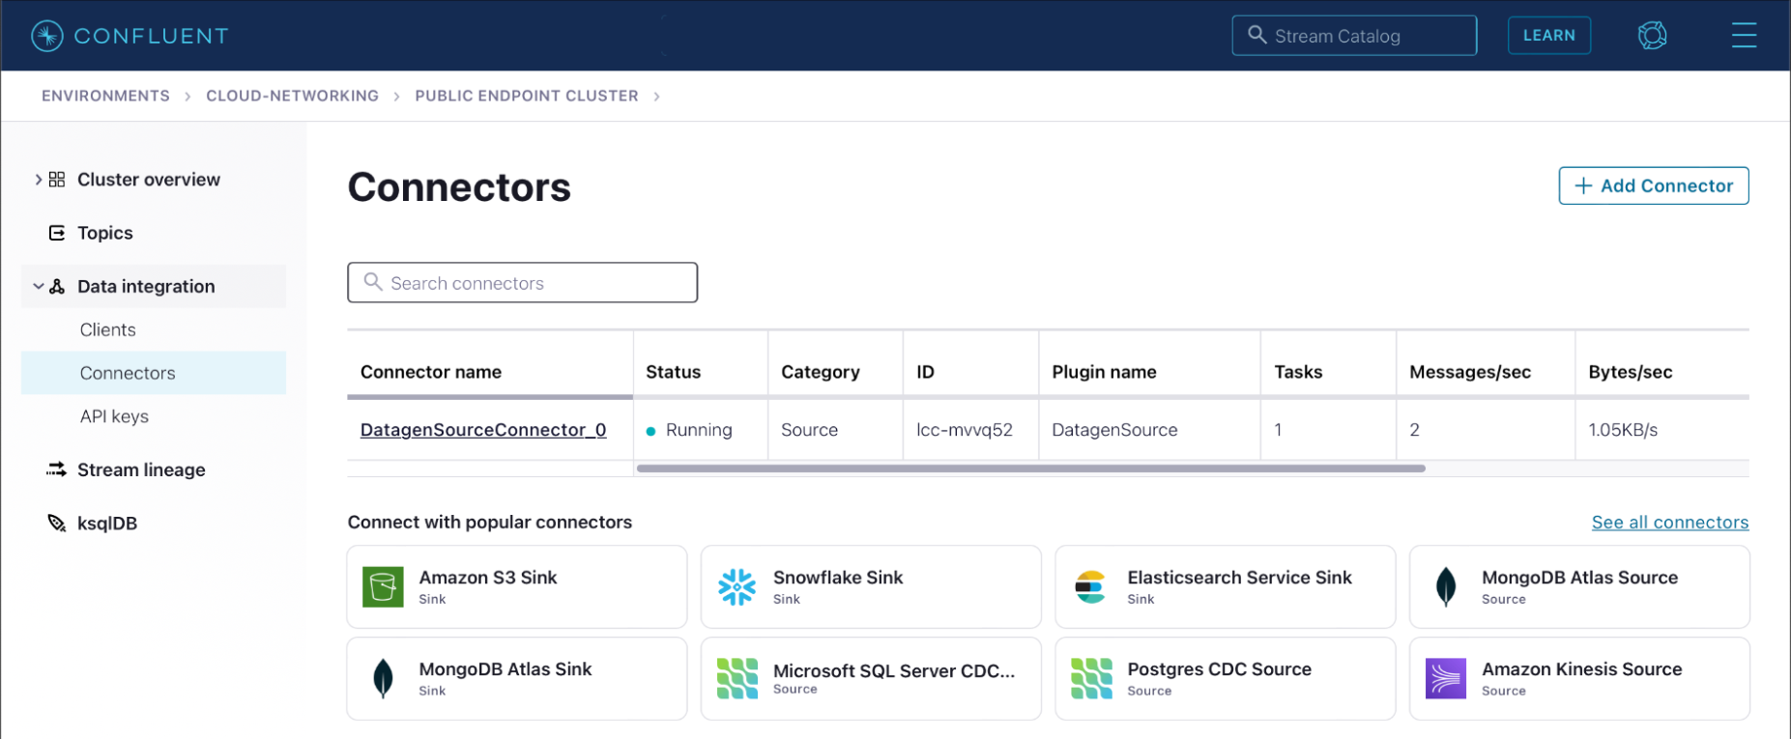The image size is (1791, 739).
Task: Click the breadcrumb chevron after Public Endpoint Cluster
Action: click(x=656, y=97)
